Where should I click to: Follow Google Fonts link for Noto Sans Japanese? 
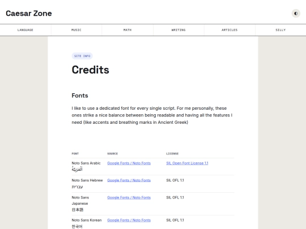click(129, 197)
